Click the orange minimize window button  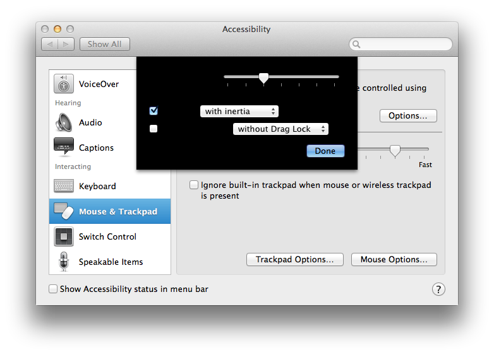(x=57, y=29)
